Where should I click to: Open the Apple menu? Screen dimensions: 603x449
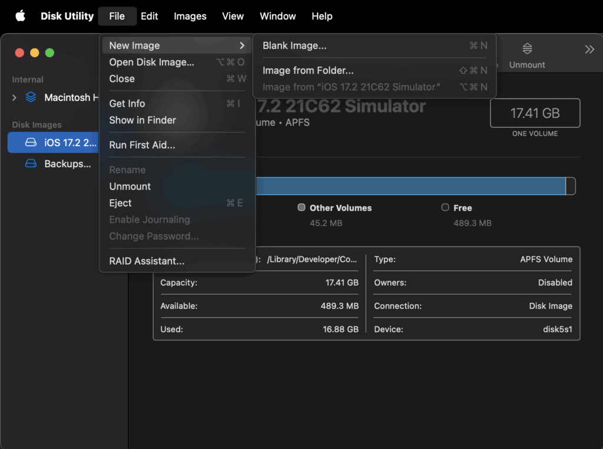coord(21,16)
